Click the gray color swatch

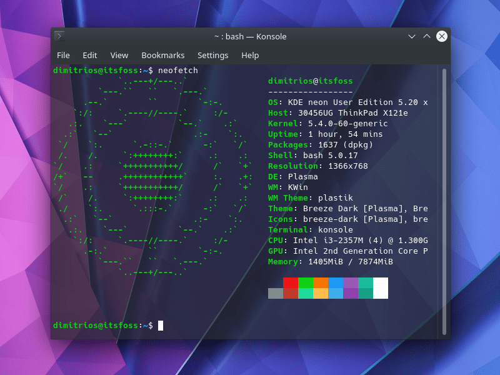(275, 292)
